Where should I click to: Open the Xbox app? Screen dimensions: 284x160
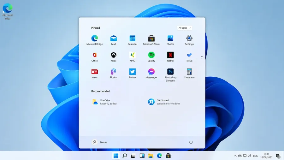pos(114,57)
